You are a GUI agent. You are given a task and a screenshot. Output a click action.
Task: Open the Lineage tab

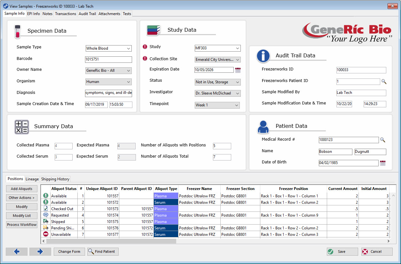tap(32, 179)
